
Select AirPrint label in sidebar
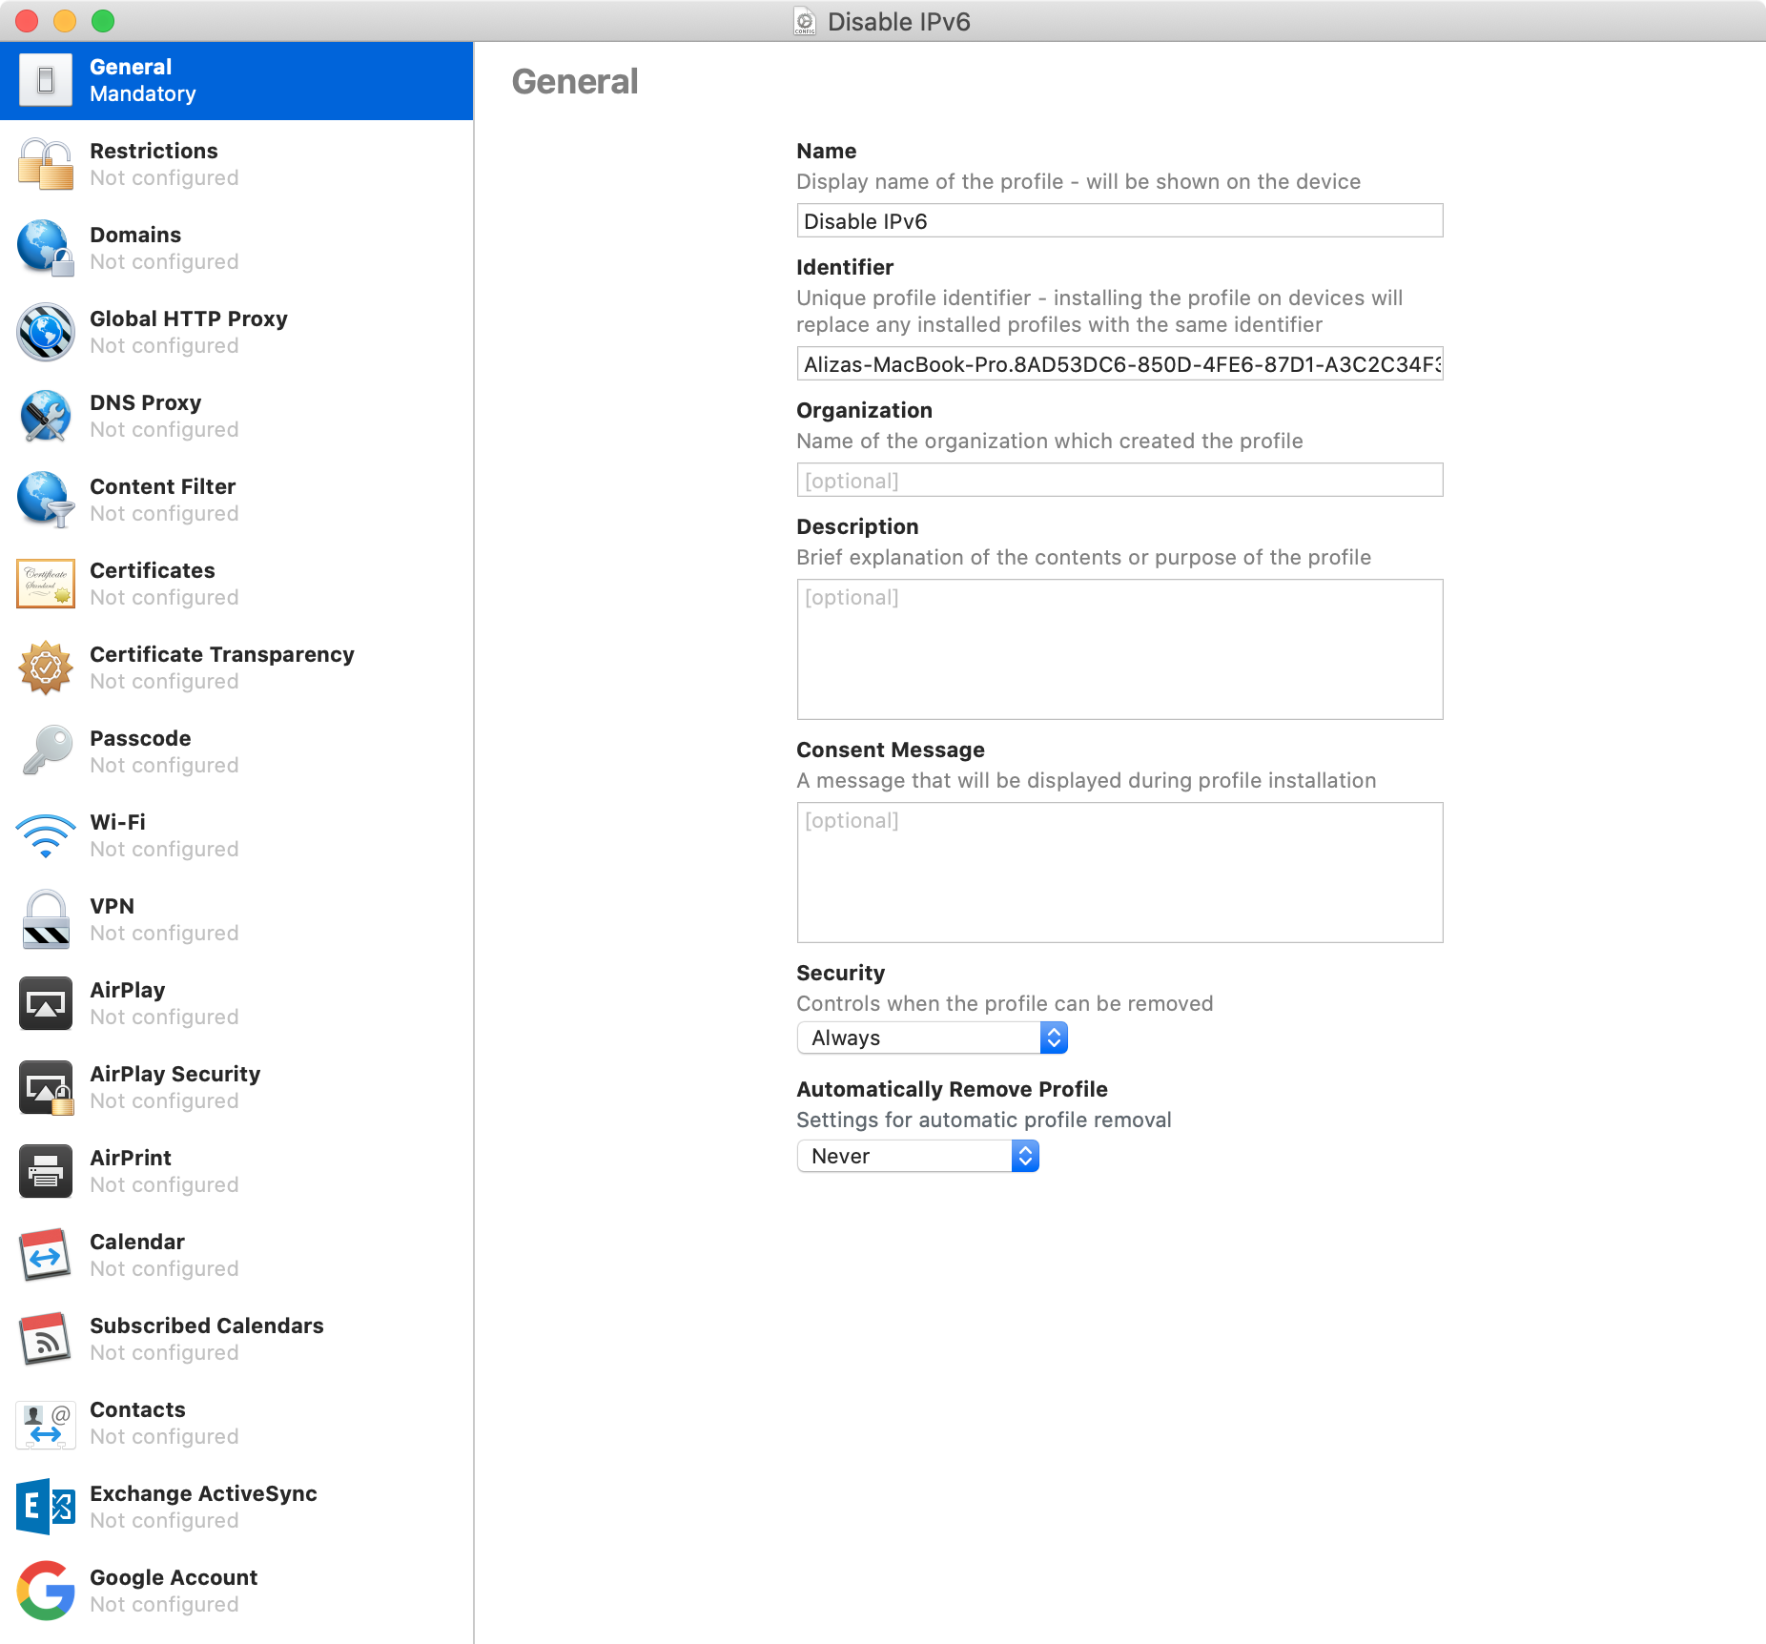pos(131,1158)
